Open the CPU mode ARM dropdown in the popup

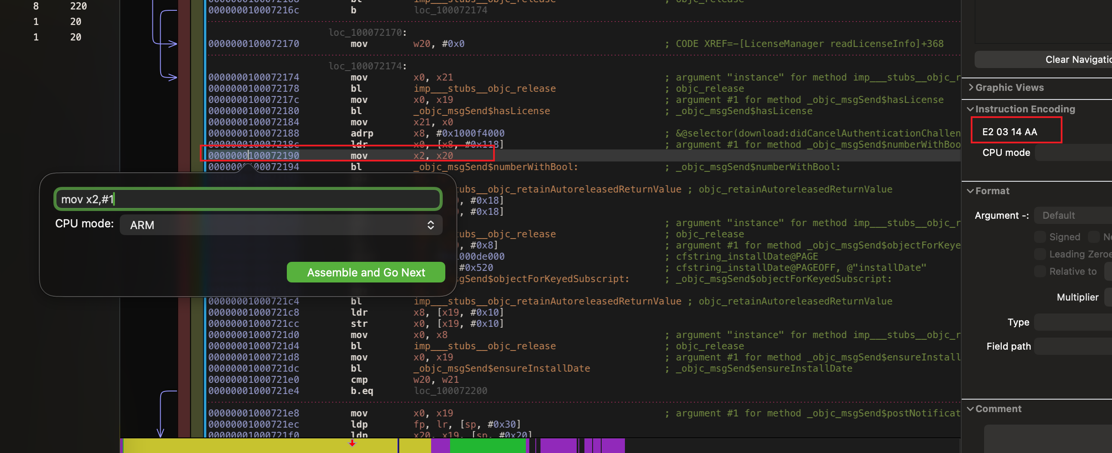(x=281, y=225)
